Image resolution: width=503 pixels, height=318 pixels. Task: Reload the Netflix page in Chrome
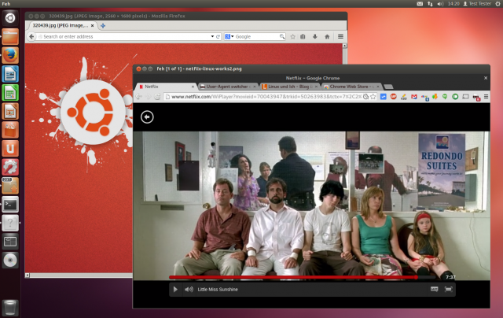pos(157,97)
